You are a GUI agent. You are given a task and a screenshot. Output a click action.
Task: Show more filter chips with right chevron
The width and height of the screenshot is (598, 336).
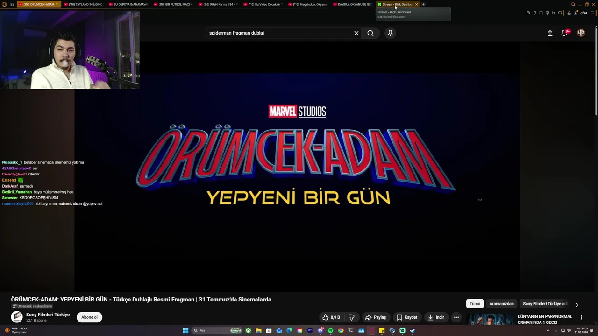click(x=577, y=304)
